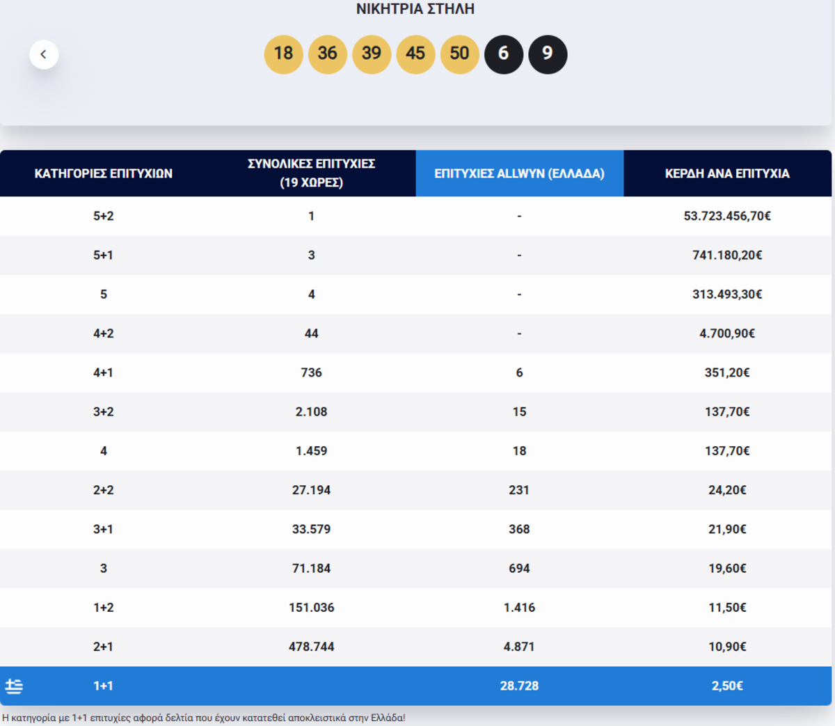The width and height of the screenshot is (835, 726).
Task: Click the black bonus ball 6
Action: (503, 54)
